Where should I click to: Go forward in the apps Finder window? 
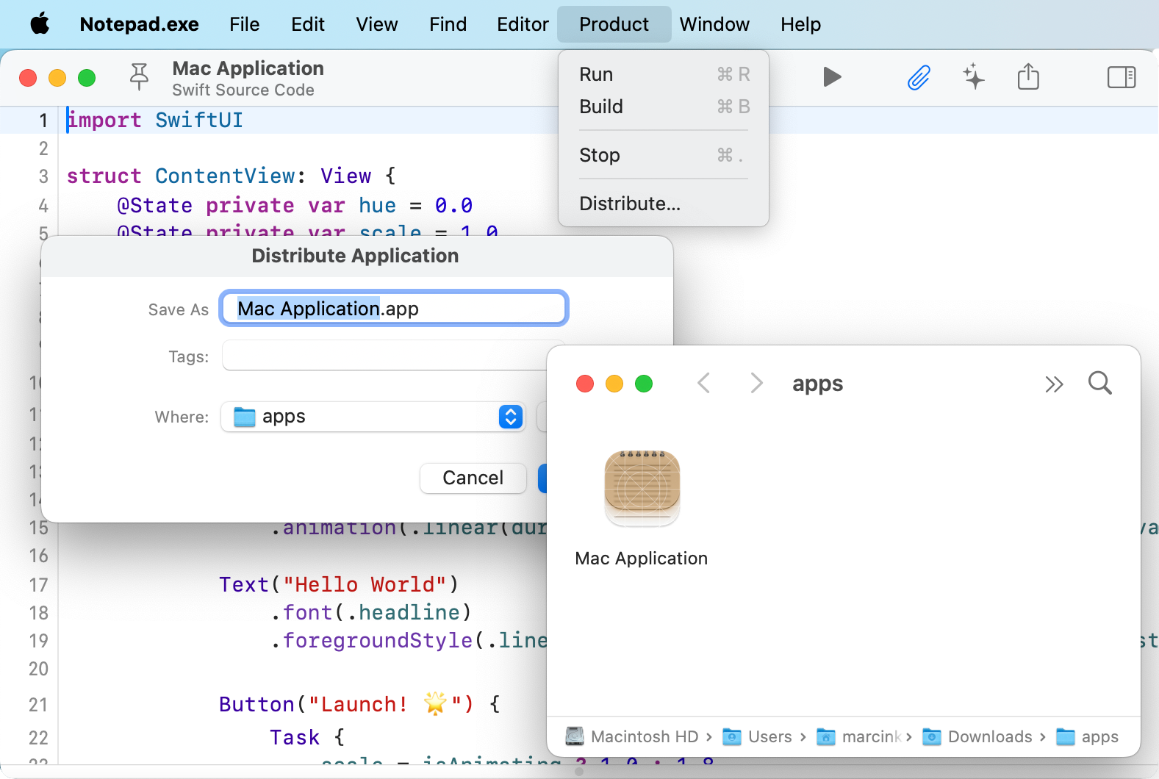point(756,383)
